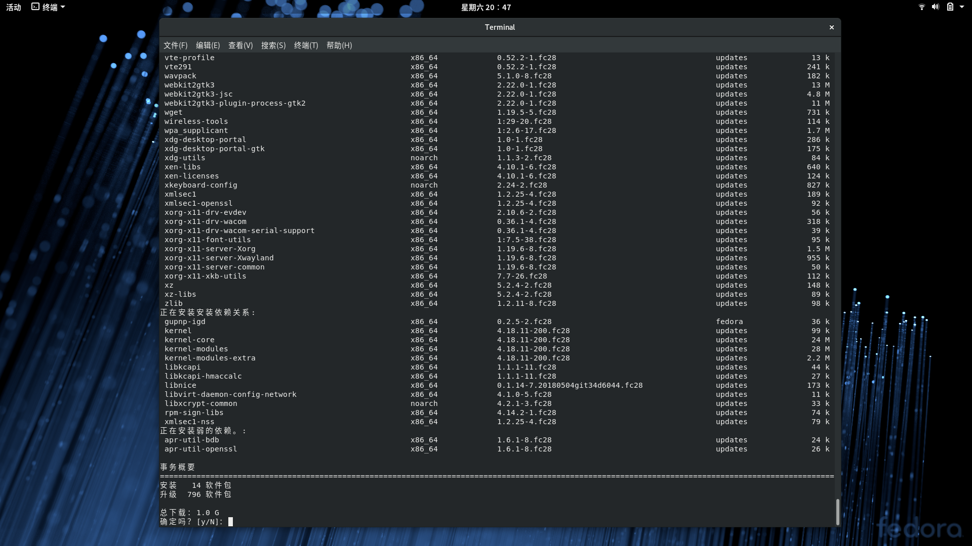Open the system menu dropdown arrow
The width and height of the screenshot is (972, 546).
[x=962, y=7]
